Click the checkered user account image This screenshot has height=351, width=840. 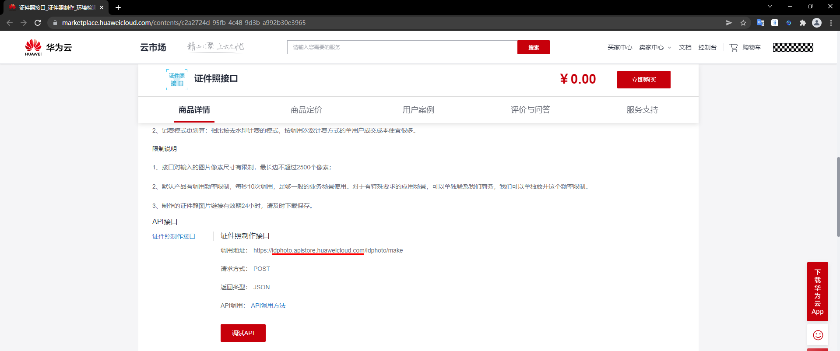pos(793,47)
